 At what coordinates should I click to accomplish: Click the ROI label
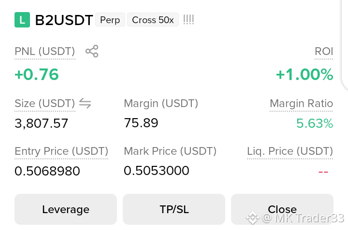[324, 52]
